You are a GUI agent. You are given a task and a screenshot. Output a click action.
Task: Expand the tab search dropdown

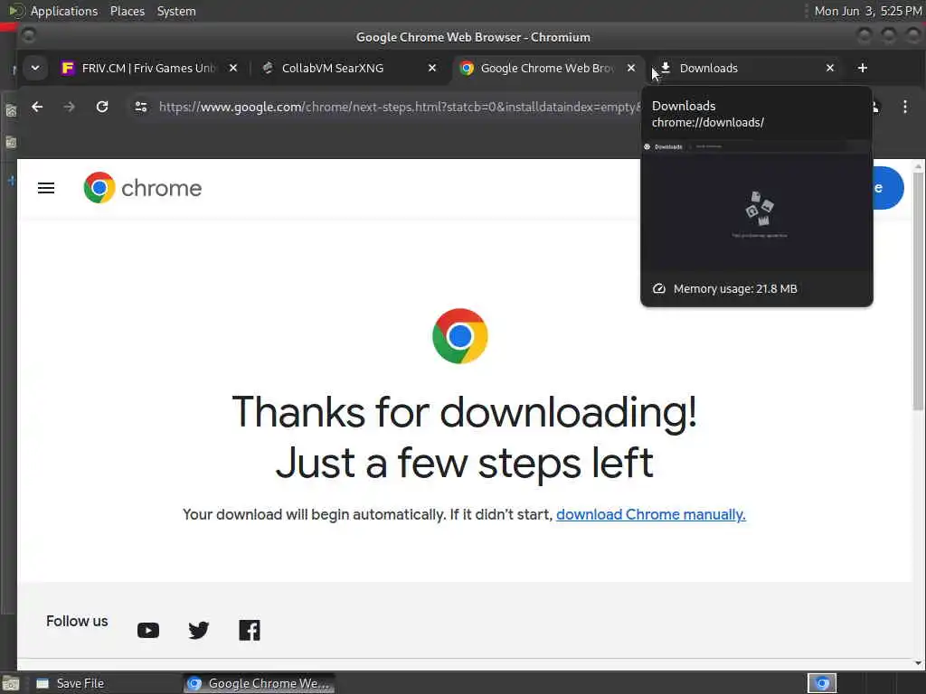[35, 68]
